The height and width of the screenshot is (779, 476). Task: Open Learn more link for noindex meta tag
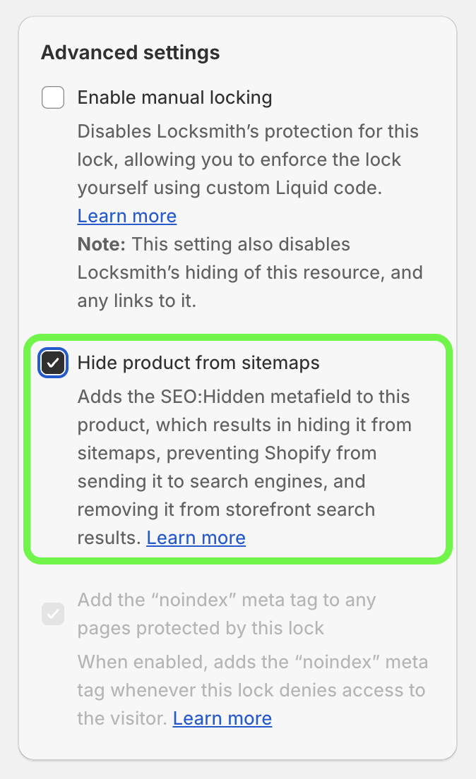[x=222, y=719]
